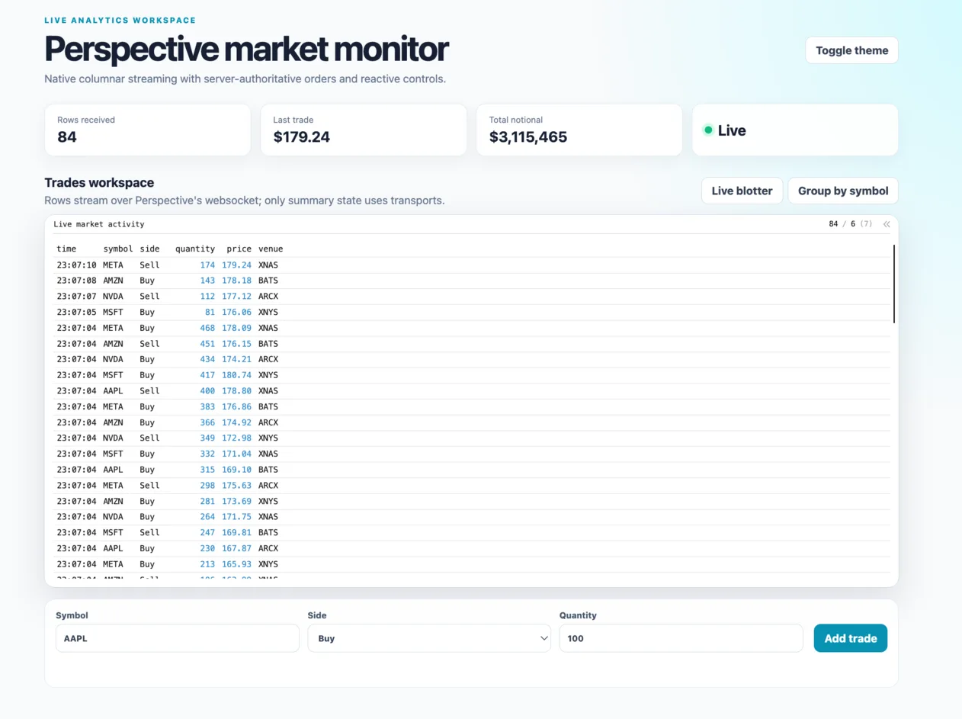Select quantity cell 247
The image size is (962, 719).
click(207, 532)
